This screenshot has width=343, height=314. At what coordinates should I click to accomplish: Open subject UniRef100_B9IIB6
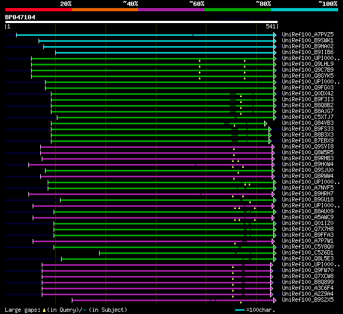308,53
